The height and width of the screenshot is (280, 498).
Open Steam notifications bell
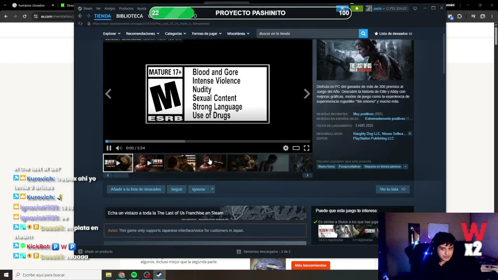click(x=357, y=8)
